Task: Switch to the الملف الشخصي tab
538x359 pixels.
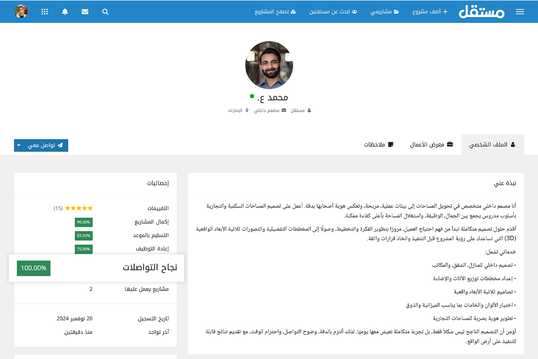Action: tap(492, 145)
